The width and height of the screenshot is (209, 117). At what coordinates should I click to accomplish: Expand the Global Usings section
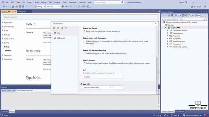coord(3,27)
